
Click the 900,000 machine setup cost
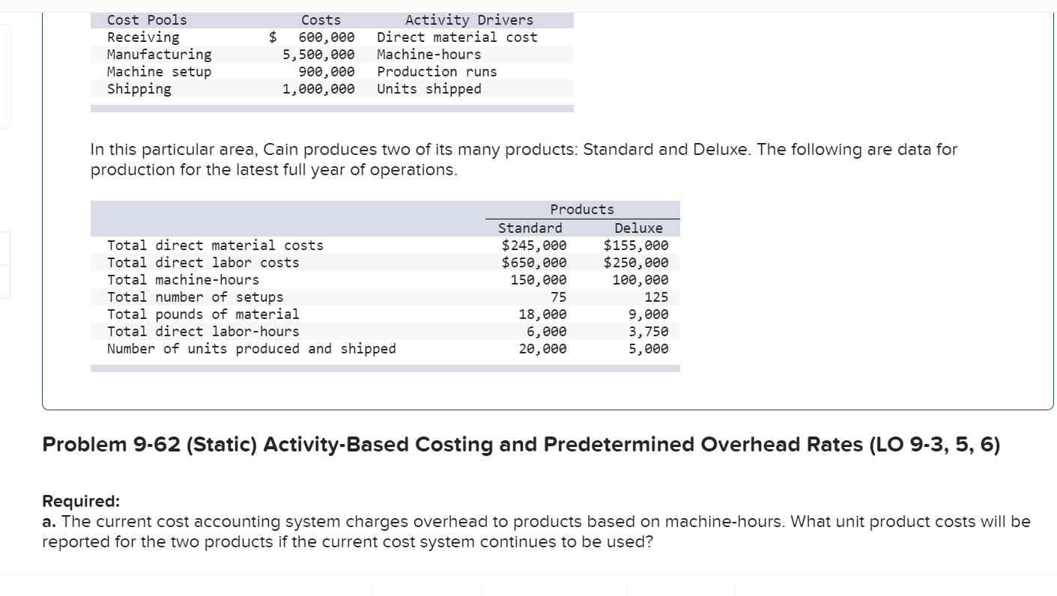coord(327,72)
